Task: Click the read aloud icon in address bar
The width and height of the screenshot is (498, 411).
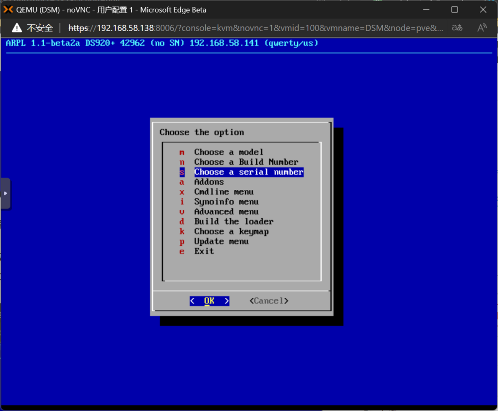Action: (x=481, y=28)
